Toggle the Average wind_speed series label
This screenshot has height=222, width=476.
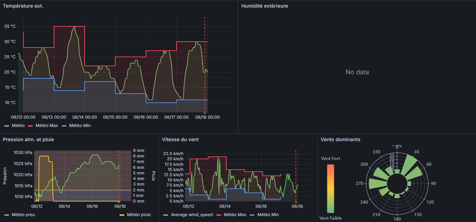click(192, 215)
